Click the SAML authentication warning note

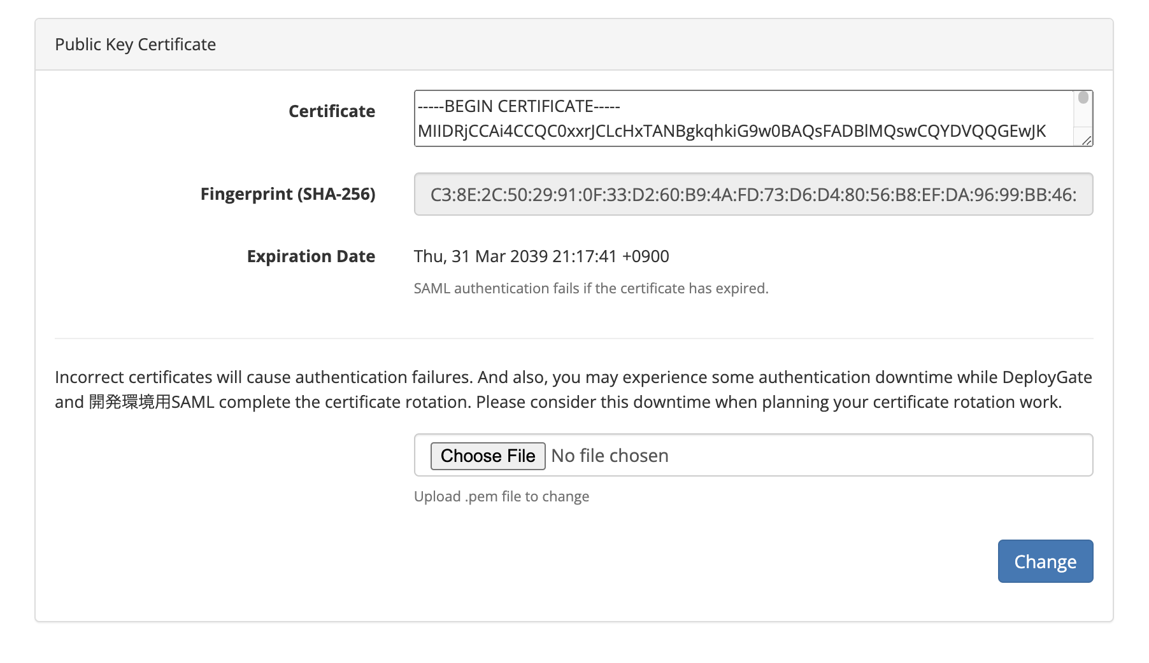click(x=590, y=288)
